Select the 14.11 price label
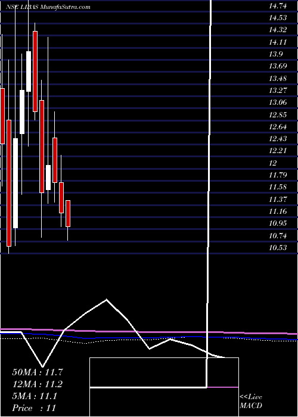Image resolution: width=298 pixels, height=417 pixels. tap(278, 42)
